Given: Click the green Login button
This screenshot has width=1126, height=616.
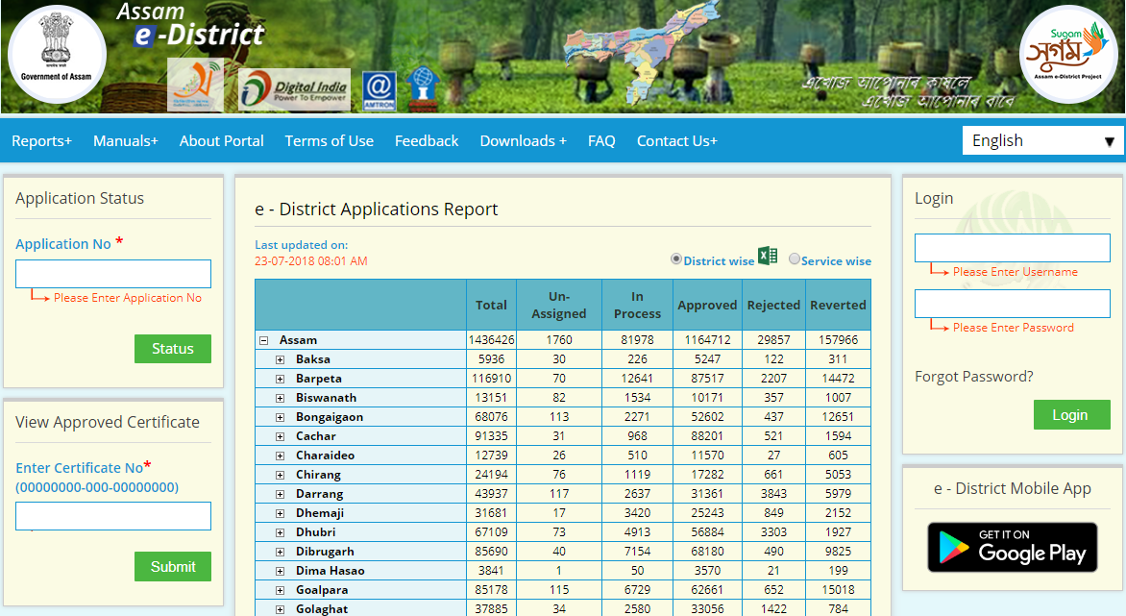Looking at the screenshot, I should pyautogui.click(x=1071, y=414).
